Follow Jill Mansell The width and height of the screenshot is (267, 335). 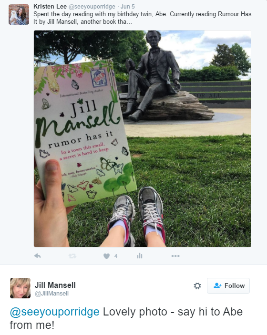[x=228, y=286]
